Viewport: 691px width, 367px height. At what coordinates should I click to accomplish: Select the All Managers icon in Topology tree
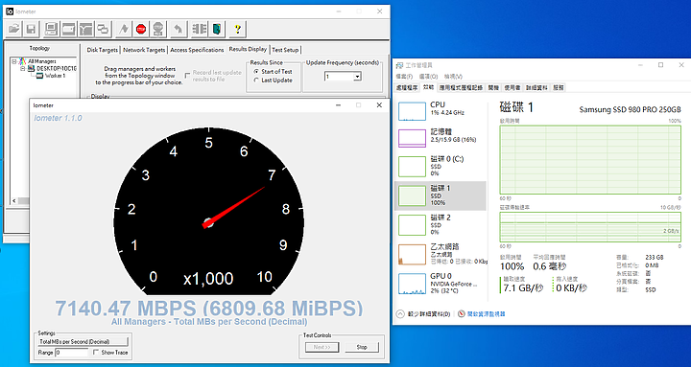coord(23,61)
